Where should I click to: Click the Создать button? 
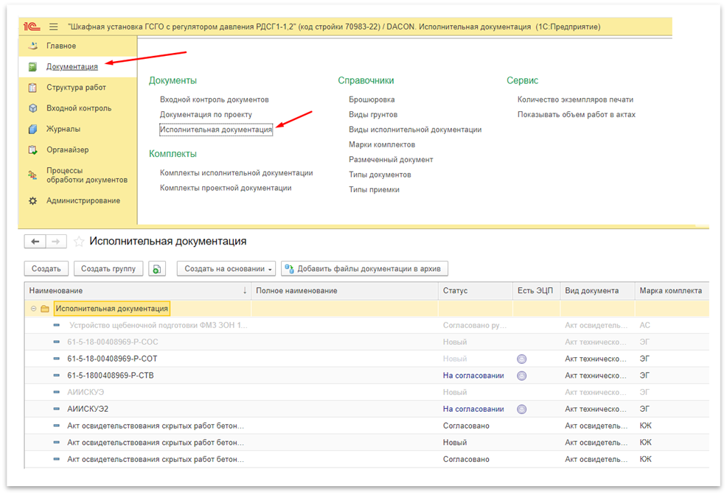[x=46, y=269]
